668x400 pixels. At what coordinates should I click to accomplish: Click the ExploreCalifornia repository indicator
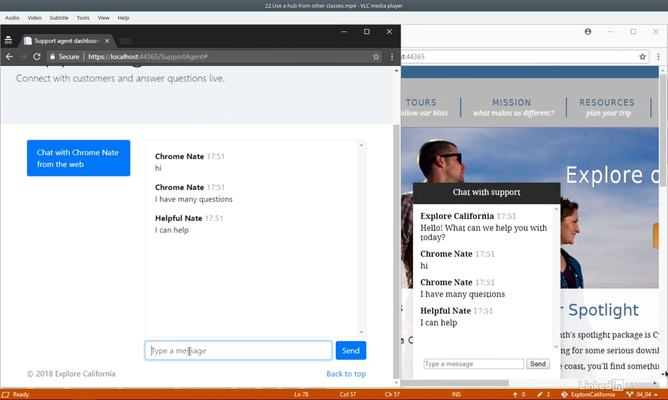[589, 395]
